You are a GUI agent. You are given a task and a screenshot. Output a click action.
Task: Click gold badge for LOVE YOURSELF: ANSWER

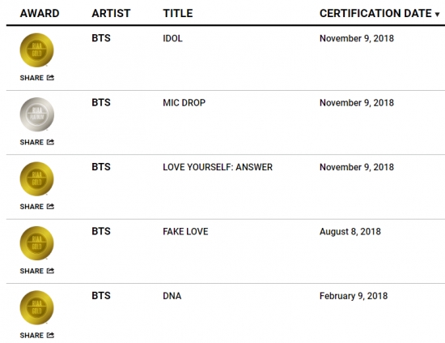tap(36, 179)
